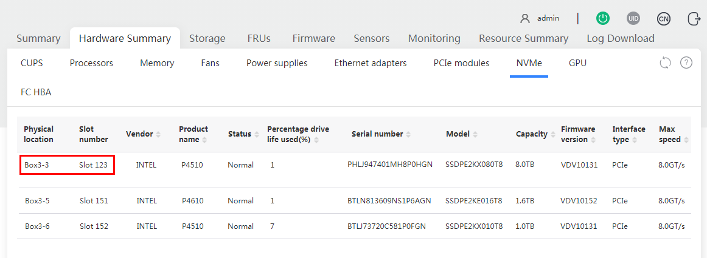Screen dimensions: 707x258
Task: Open the help question mark icon
Action: [x=686, y=63]
